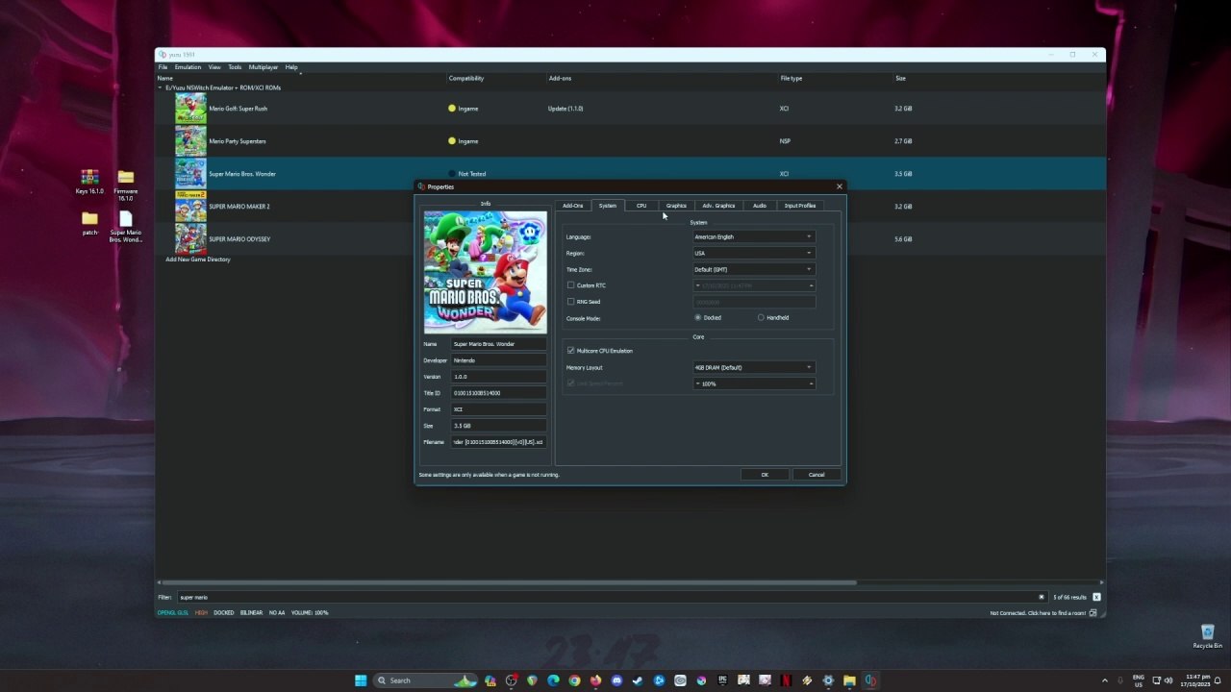Toggle Multicore CPU Emulation checkbox
This screenshot has height=692, width=1231.
[570, 351]
